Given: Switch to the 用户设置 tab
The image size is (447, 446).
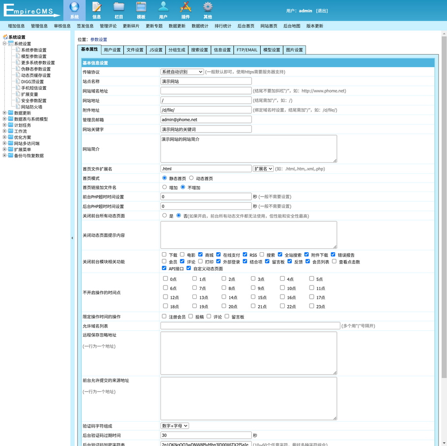Looking at the screenshot, I should point(112,50).
